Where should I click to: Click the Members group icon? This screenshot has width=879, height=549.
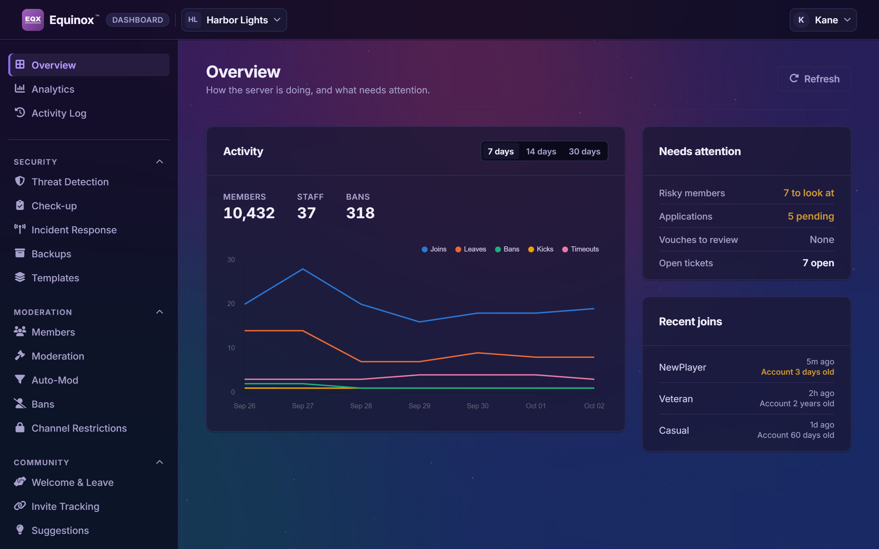click(x=20, y=331)
